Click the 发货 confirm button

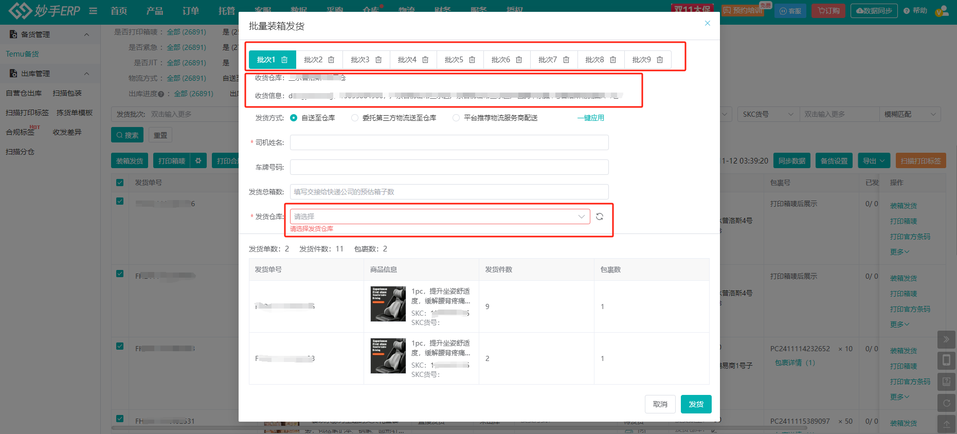click(696, 404)
